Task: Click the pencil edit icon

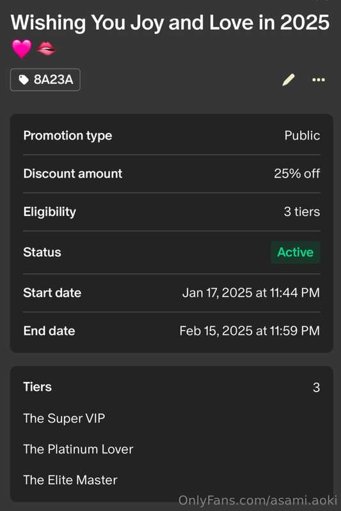Action: click(289, 79)
